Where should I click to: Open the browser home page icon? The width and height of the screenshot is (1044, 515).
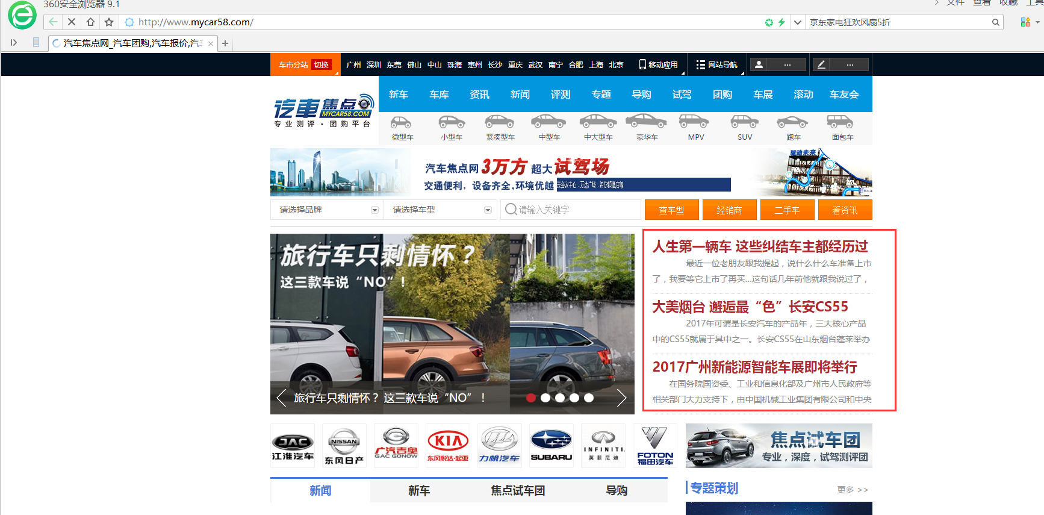[x=90, y=22]
